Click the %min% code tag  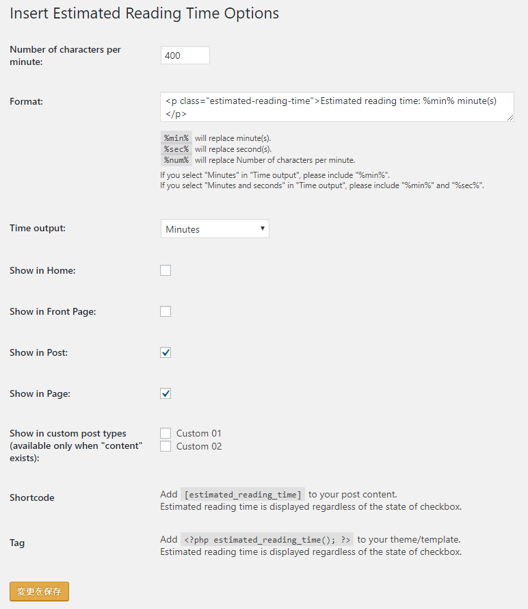tap(176, 138)
